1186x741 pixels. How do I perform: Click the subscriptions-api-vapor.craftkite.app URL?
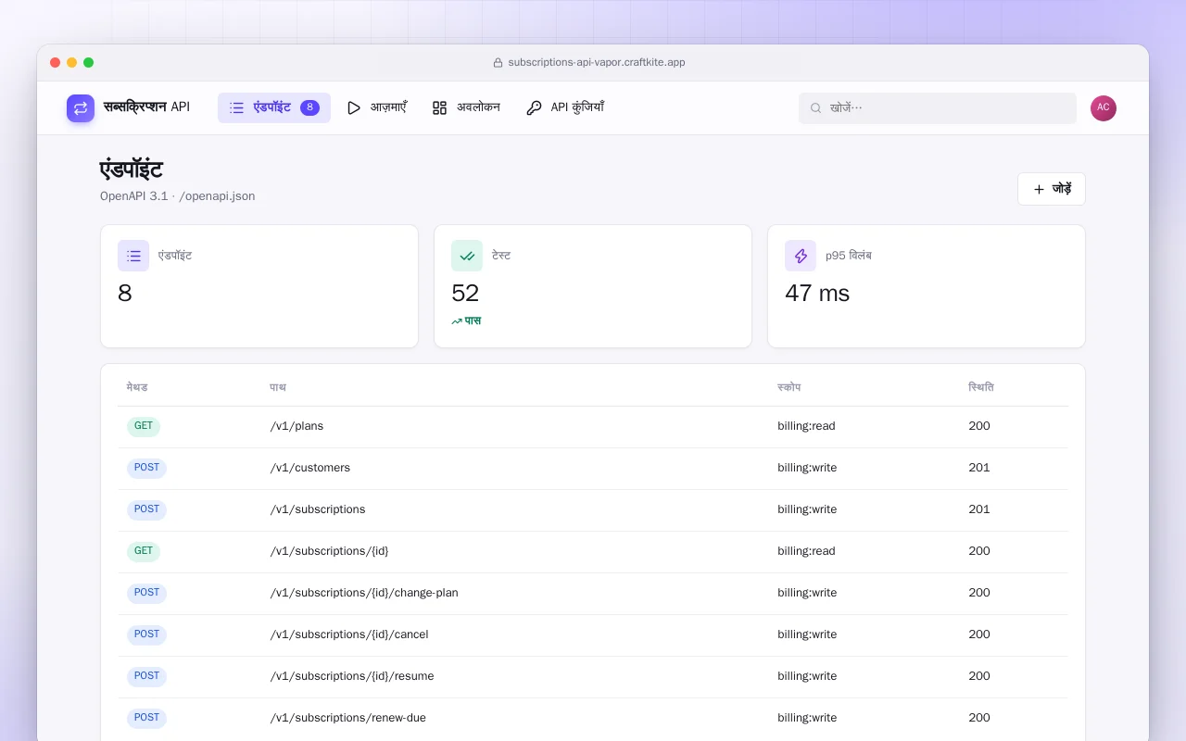(x=597, y=63)
